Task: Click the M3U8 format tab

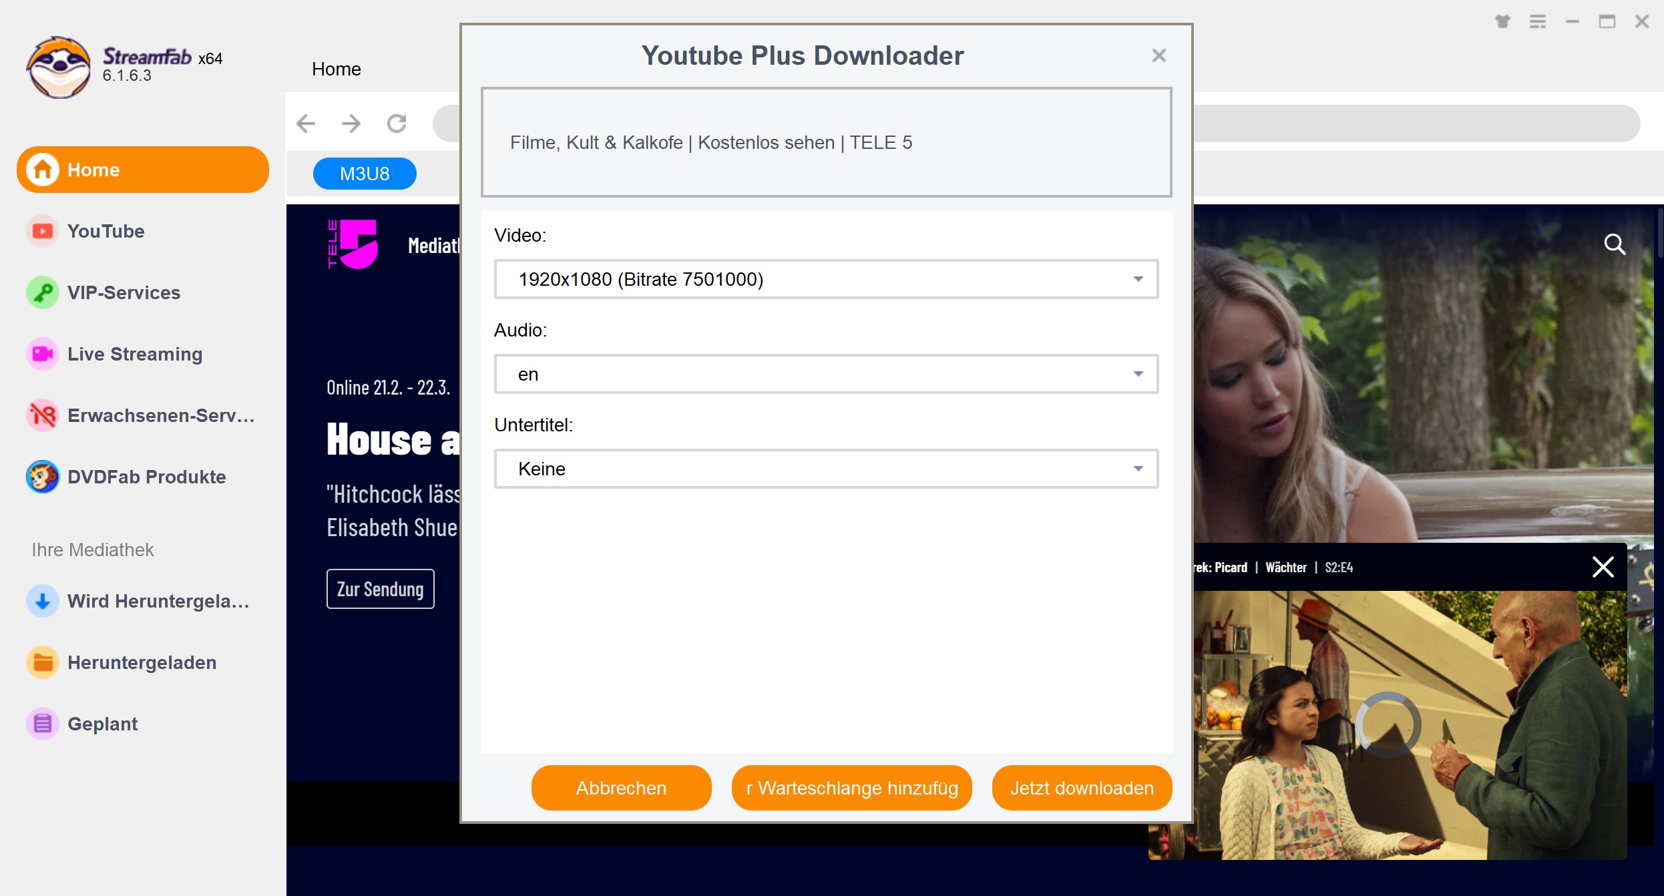Action: tap(364, 173)
